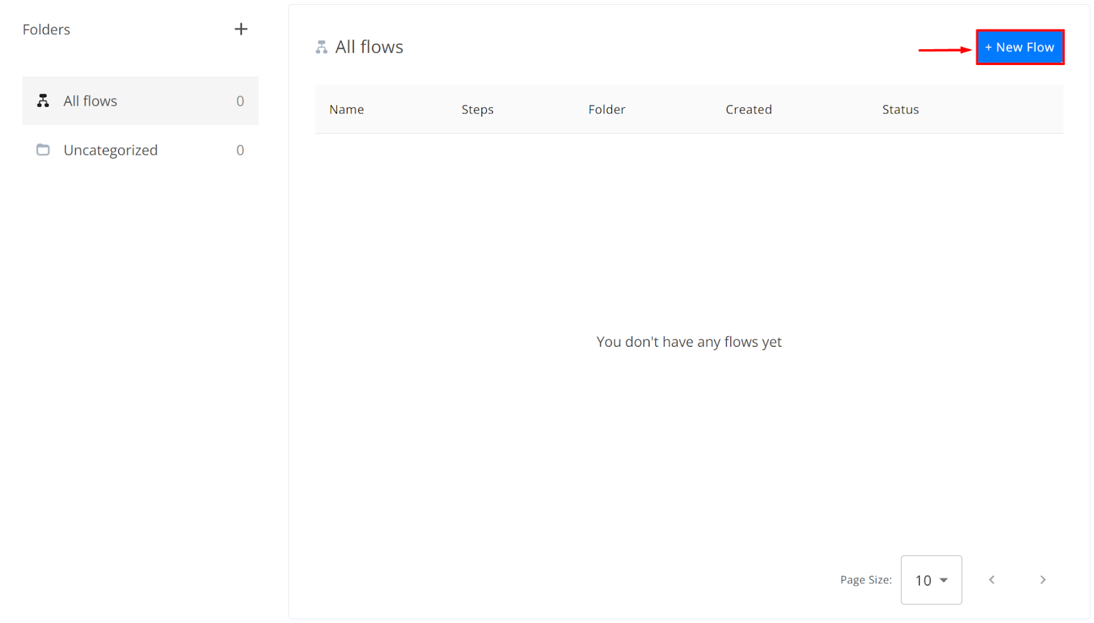
Task: Click the All flows page title
Action: (x=369, y=47)
